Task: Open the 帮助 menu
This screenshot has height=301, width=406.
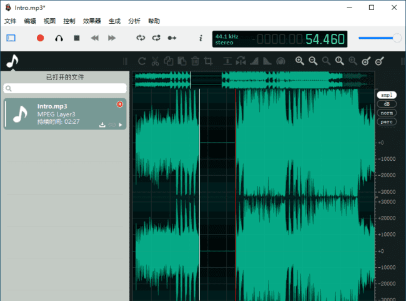Action: pyautogui.click(x=154, y=21)
